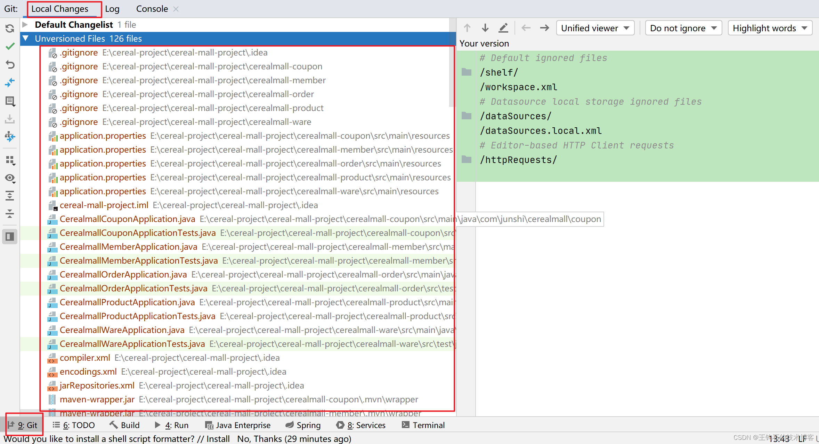Open the Unified viewer dropdown
Viewport: 819px width, 444px height.
595,28
